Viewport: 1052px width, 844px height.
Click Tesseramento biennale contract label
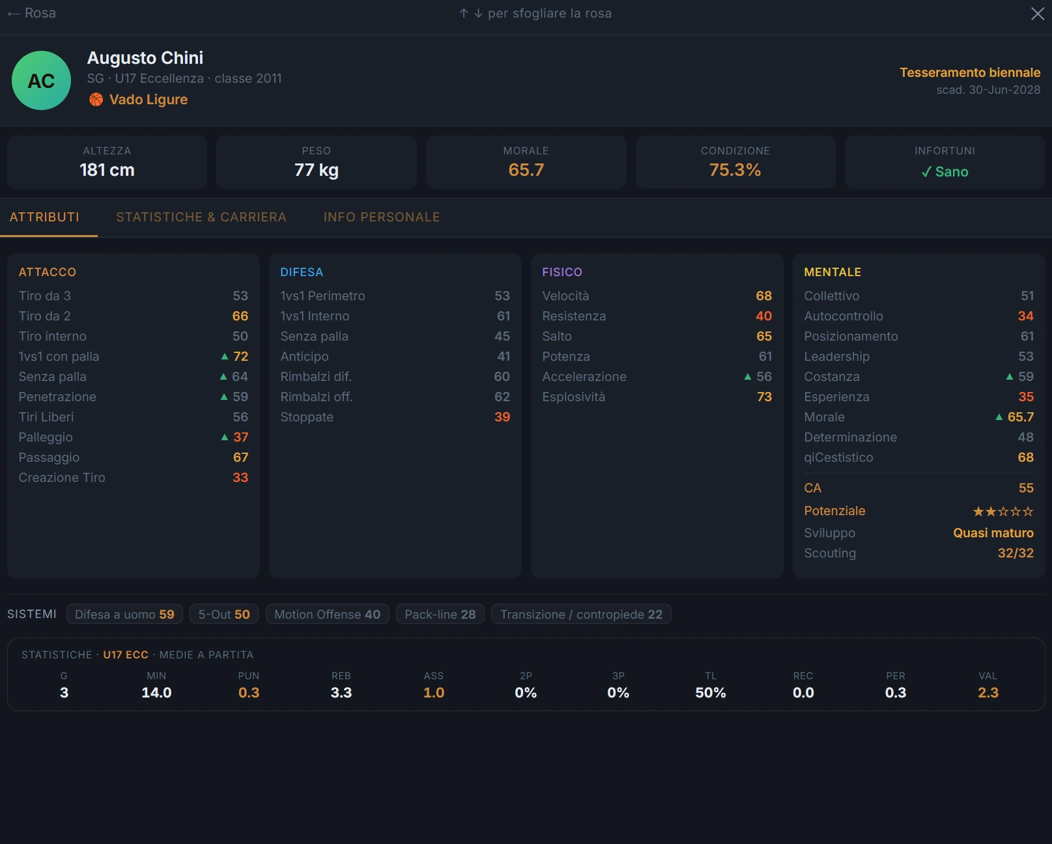click(970, 72)
